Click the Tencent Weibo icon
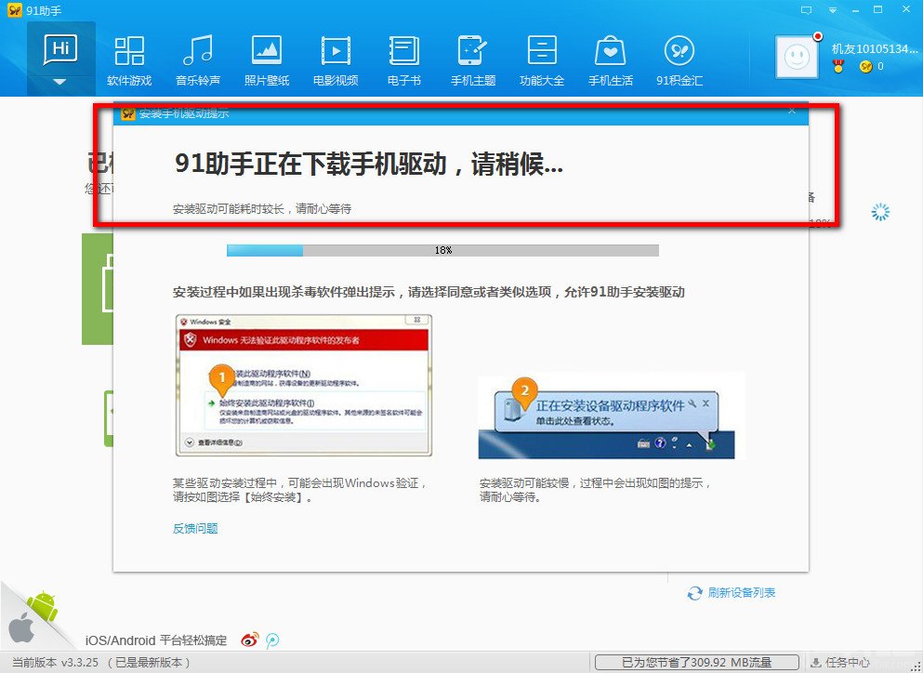The width and height of the screenshot is (923, 673). pyautogui.click(x=272, y=640)
